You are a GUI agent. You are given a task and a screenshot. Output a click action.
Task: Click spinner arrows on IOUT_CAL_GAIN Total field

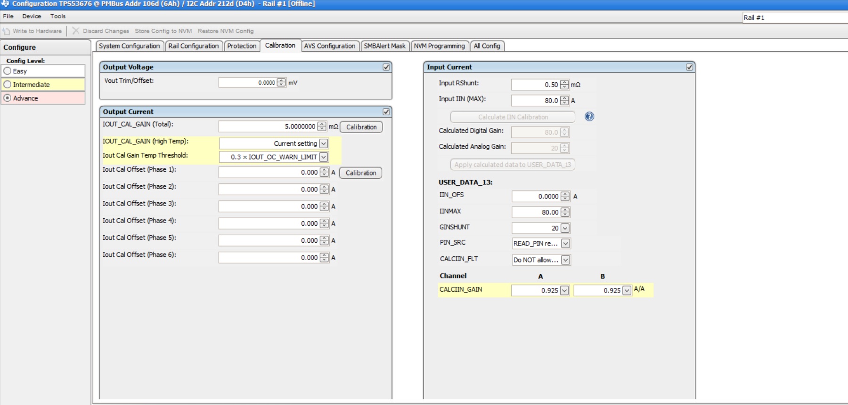pos(322,127)
